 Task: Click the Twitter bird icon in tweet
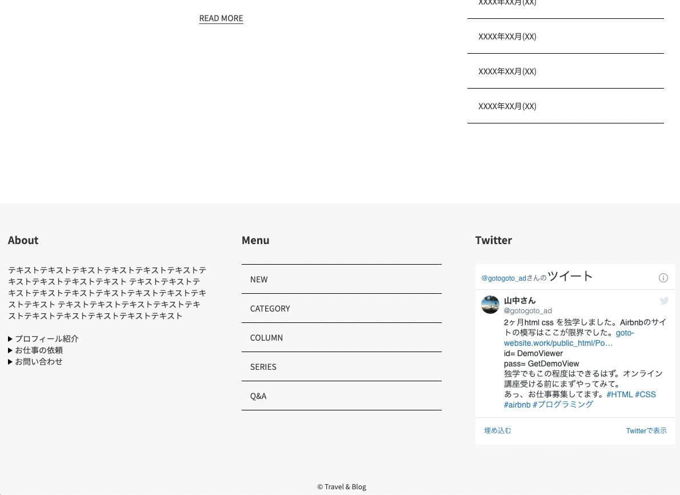tap(664, 301)
